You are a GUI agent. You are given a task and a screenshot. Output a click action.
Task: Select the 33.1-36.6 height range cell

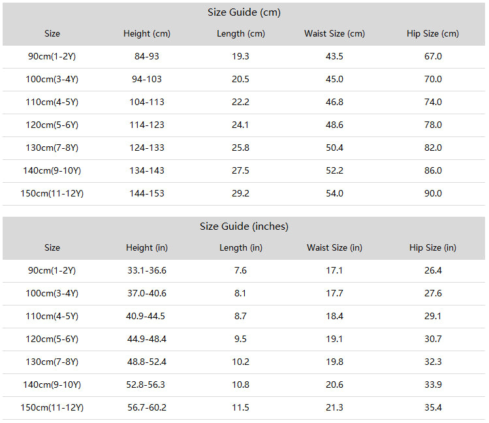tap(147, 270)
